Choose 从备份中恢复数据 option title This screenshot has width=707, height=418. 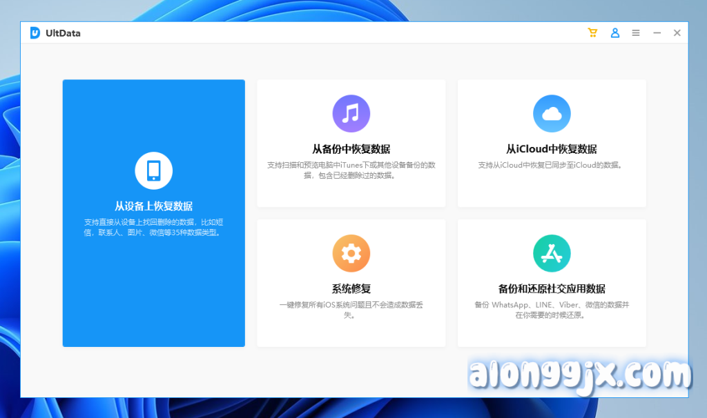click(x=351, y=149)
